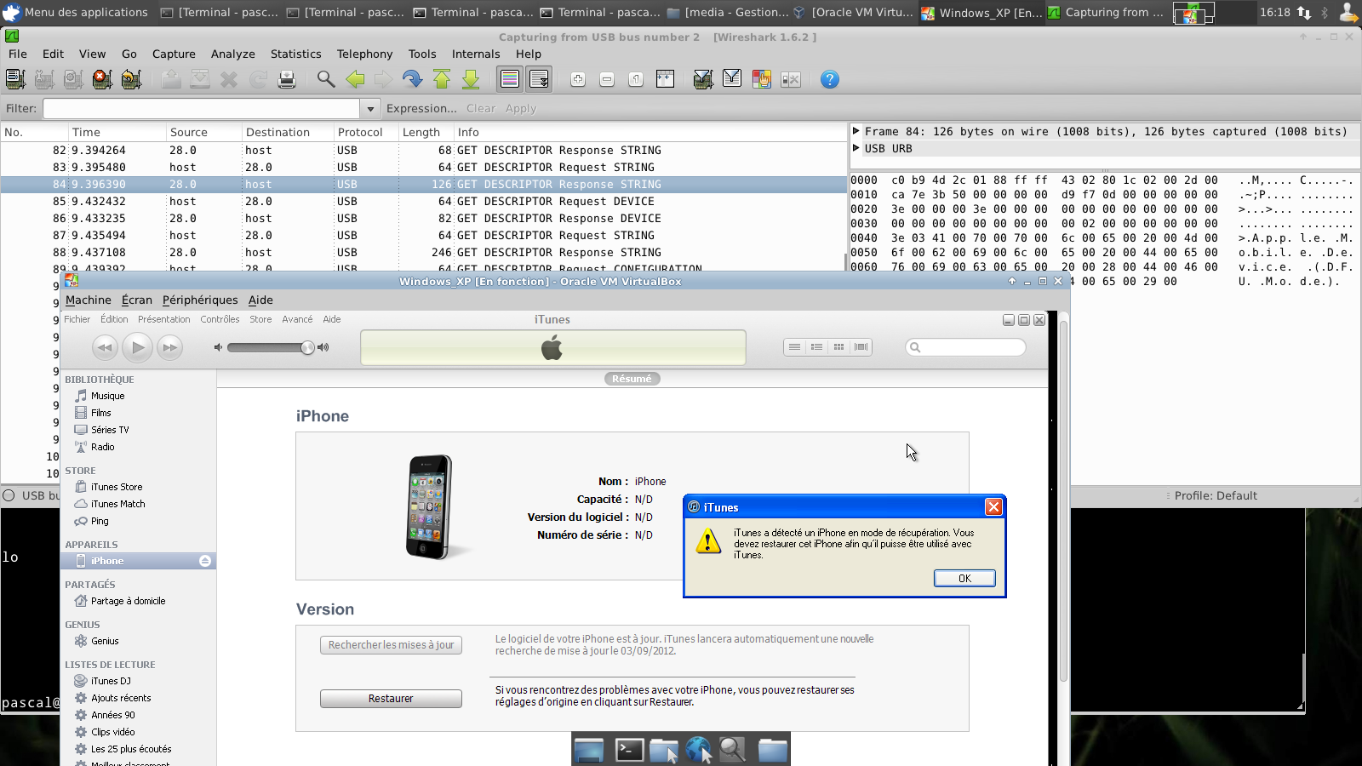Switch iTunes to album list view

click(816, 346)
